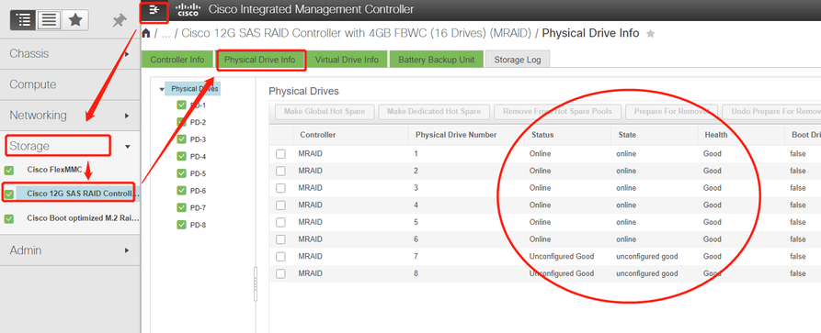Screen dimensions: 821x333
Task: Check the box for physical drive 1
Action: pos(280,154)
